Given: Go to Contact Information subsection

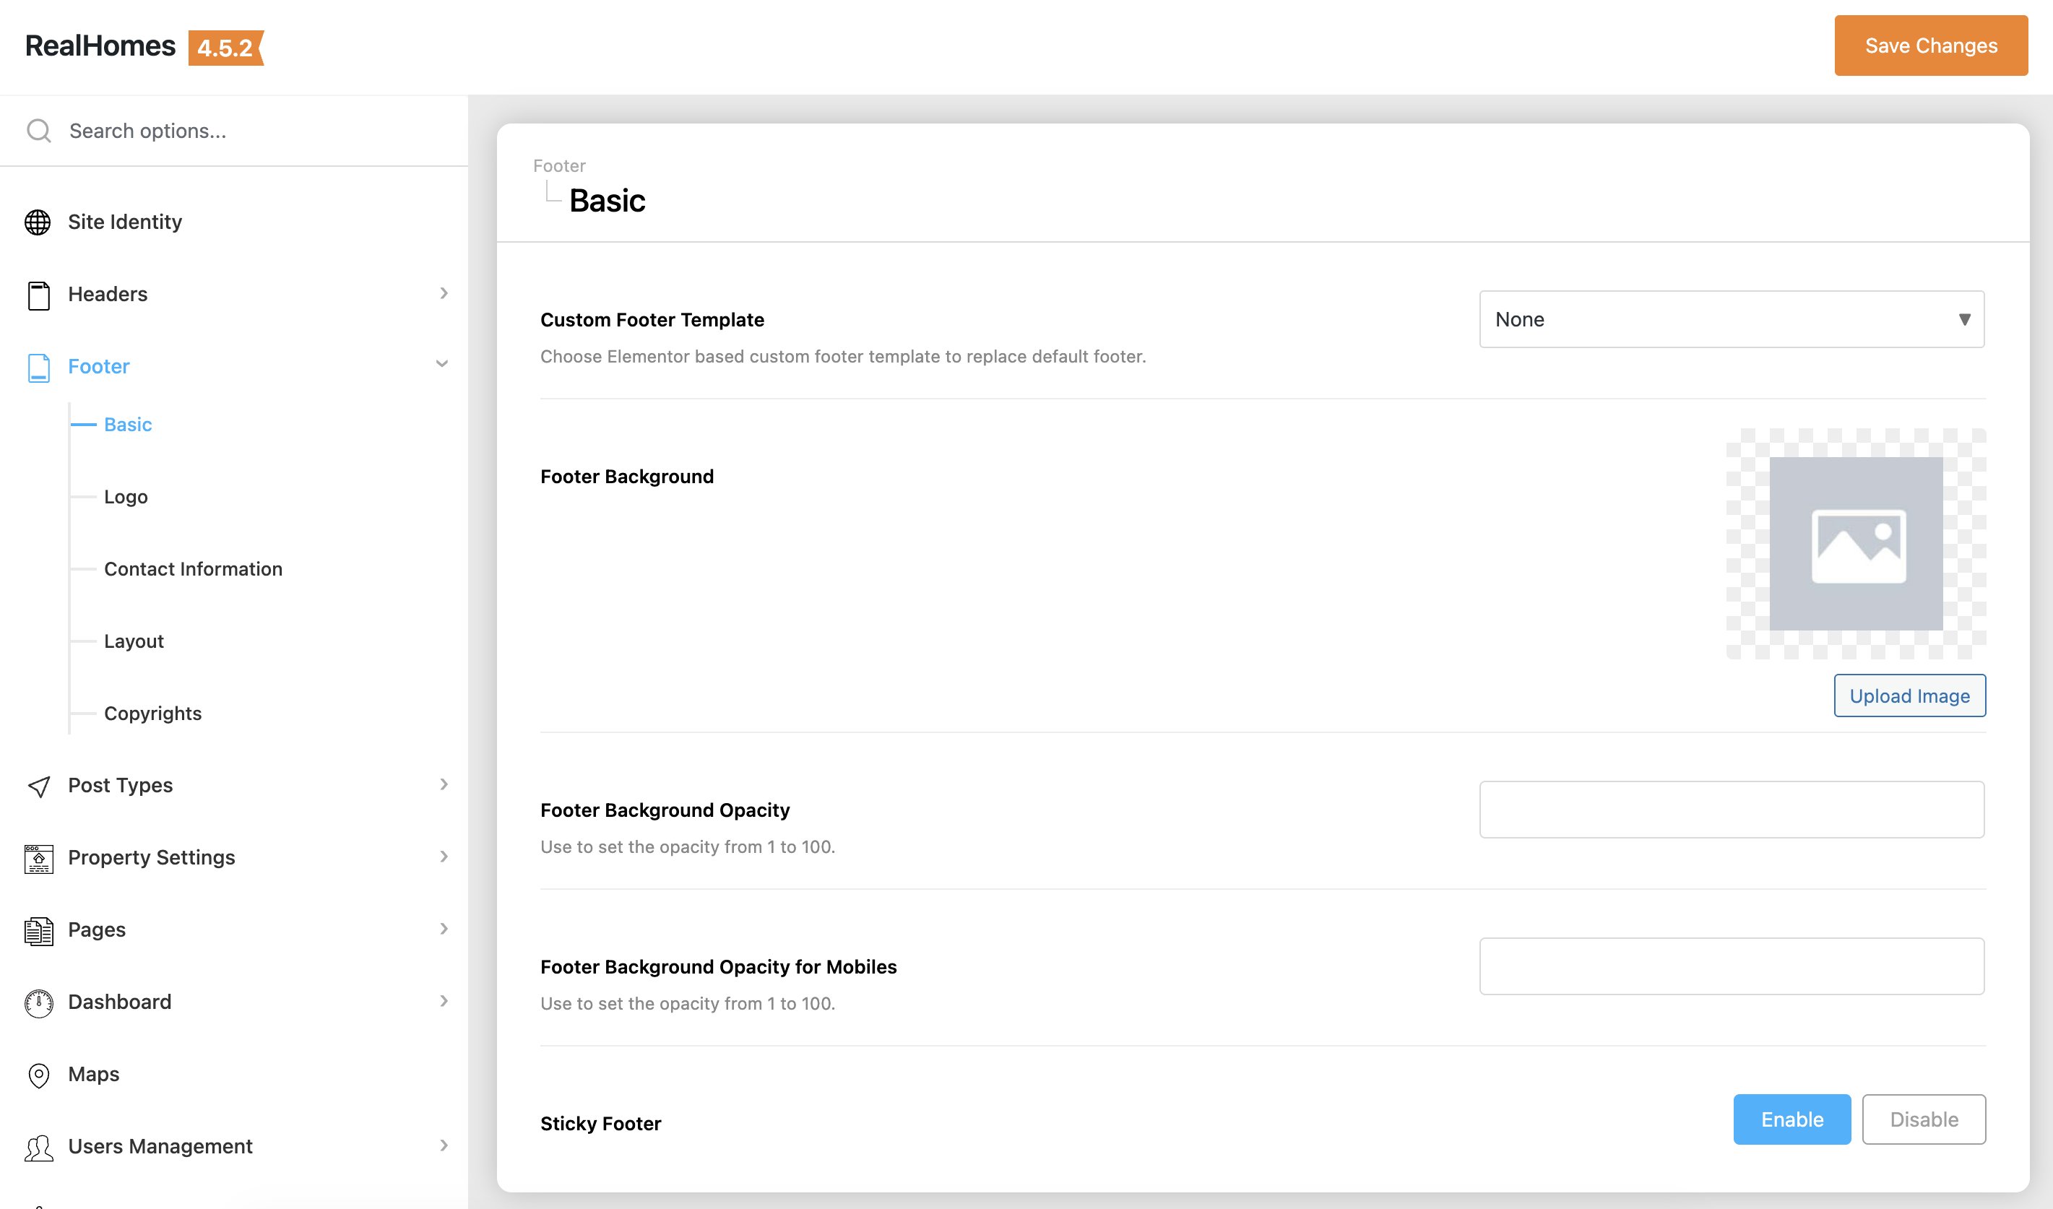Looking at the screenshot, I should click(x=193, y=568).
